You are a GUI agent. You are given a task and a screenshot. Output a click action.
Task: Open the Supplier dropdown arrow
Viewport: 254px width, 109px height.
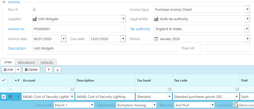123,19
